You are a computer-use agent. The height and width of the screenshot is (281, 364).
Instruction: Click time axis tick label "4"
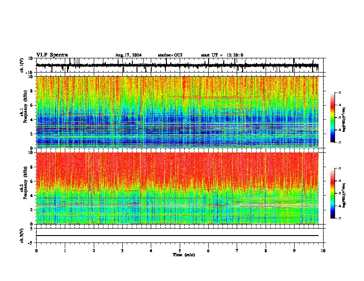click(151, 251)
